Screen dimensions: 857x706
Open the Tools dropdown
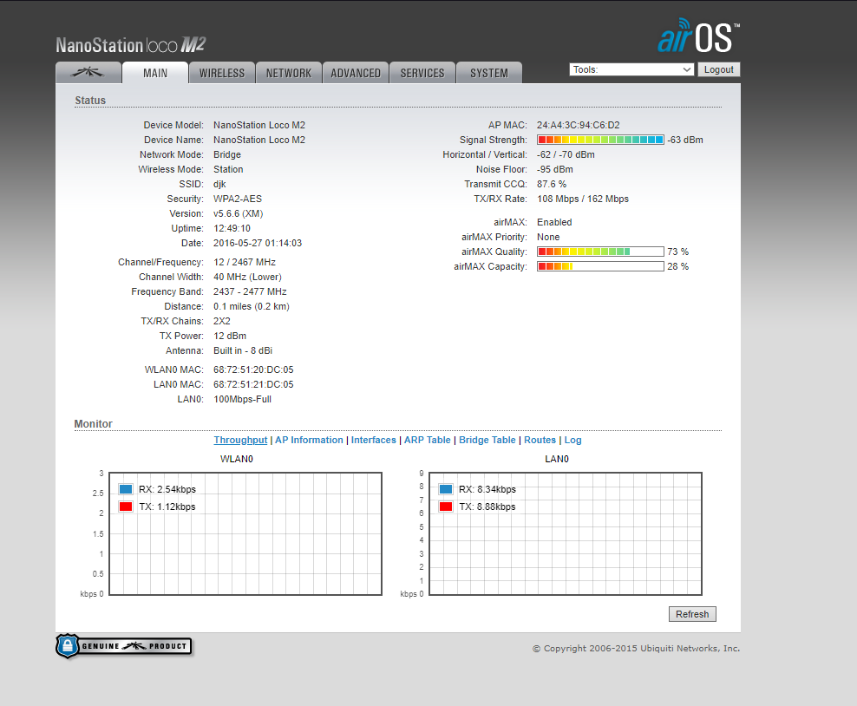631,69
